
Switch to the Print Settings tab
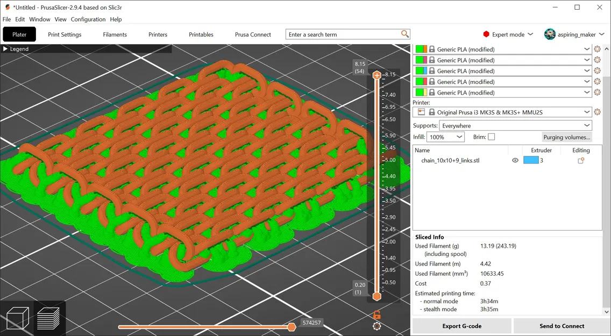point(65,34)
